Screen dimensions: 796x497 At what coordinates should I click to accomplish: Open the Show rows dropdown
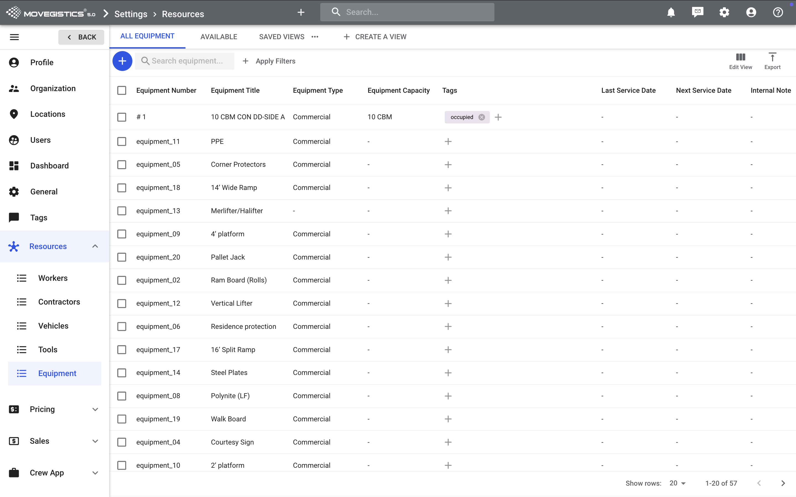point(678,483)
